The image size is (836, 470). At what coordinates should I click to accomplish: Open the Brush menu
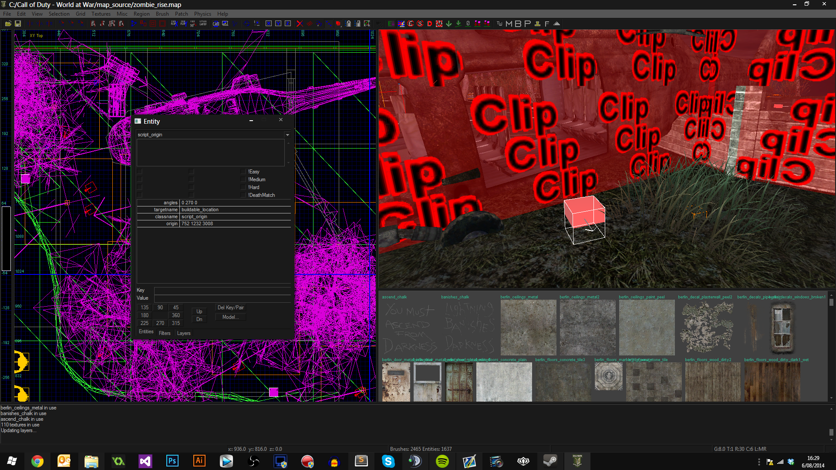pyautogui.click(x=162, y=14)
